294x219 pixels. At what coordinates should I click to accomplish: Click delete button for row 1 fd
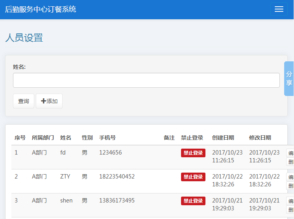[x=290, y=162]
